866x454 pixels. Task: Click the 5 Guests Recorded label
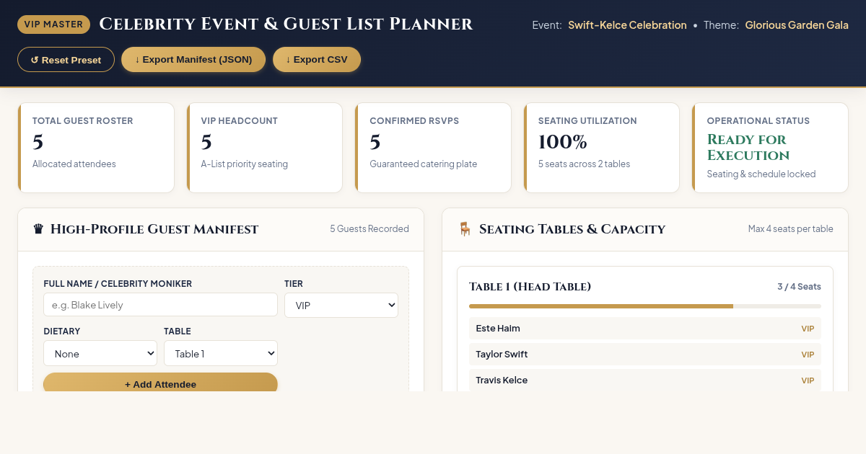[369, 229]
